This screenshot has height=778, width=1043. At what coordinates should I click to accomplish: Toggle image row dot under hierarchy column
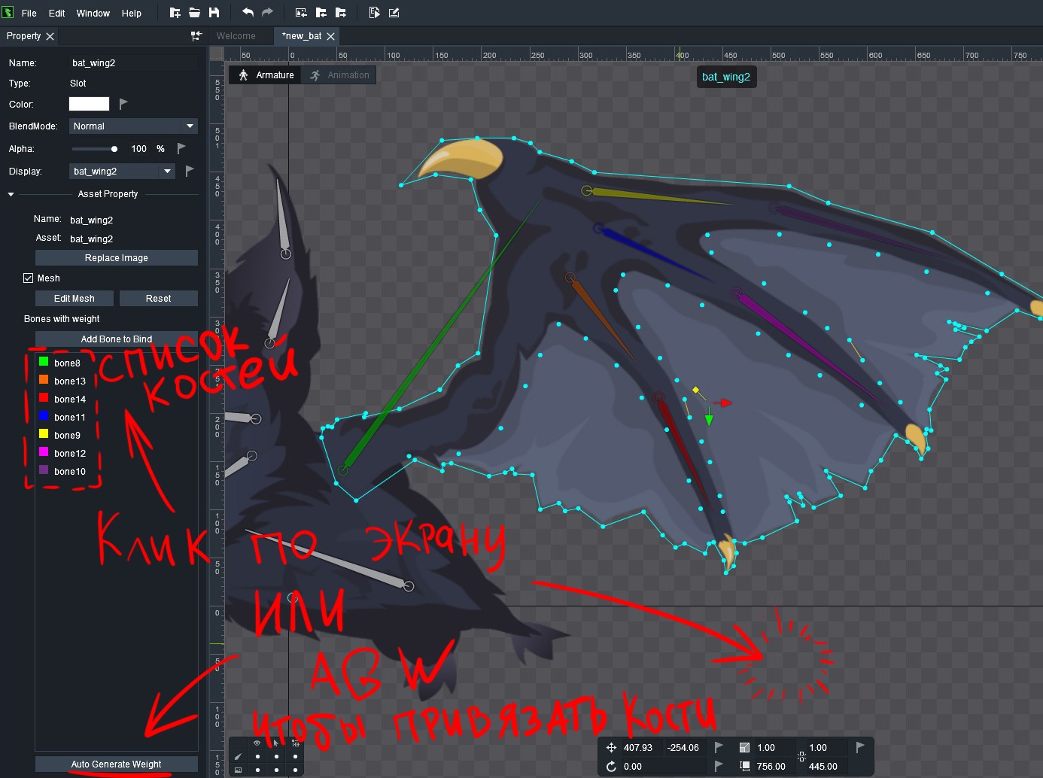pos(295,770)
